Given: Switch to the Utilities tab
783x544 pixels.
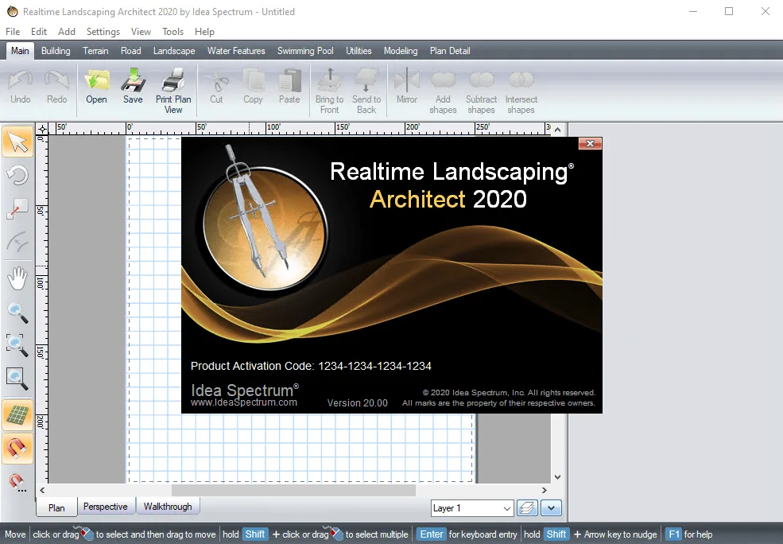Looking at the screenshot, I should [x=359, y=50].
